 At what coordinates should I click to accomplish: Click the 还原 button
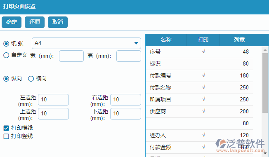pyautogui.click(x=35, y=22)
